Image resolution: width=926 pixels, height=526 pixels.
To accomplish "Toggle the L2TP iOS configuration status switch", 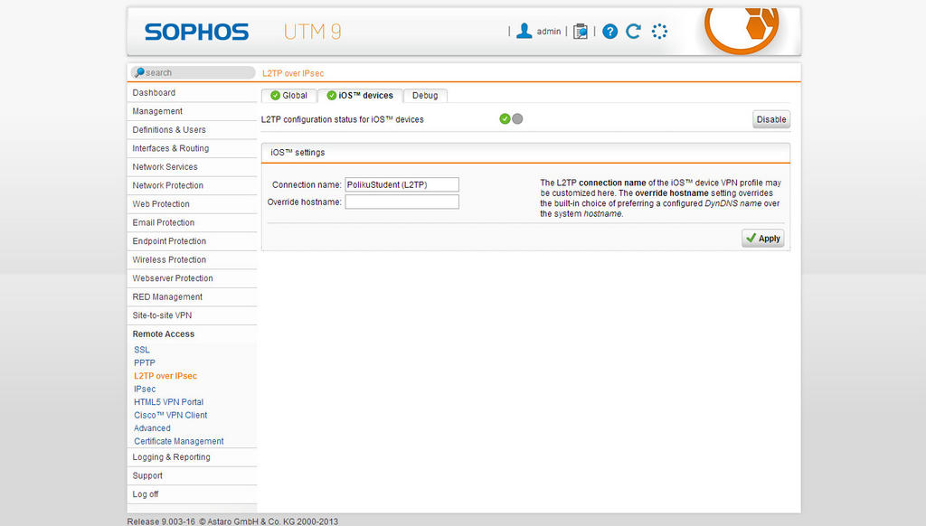I will [511, 119].
